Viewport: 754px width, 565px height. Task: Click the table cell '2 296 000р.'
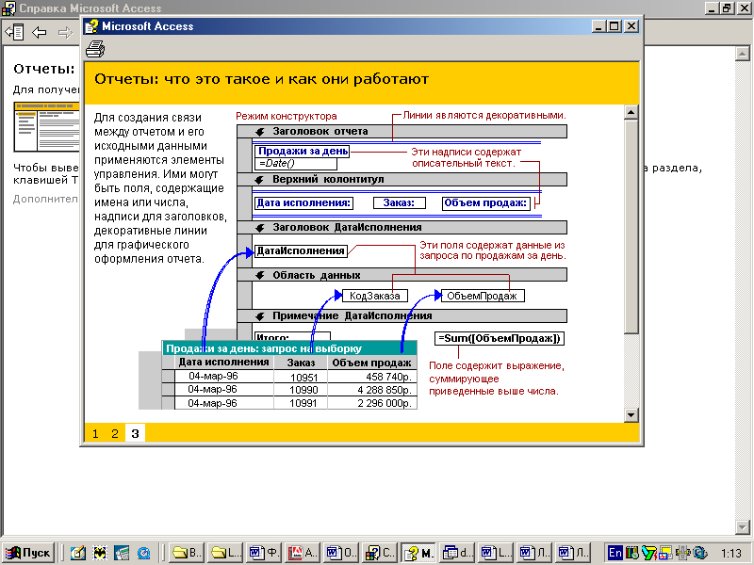372,403
